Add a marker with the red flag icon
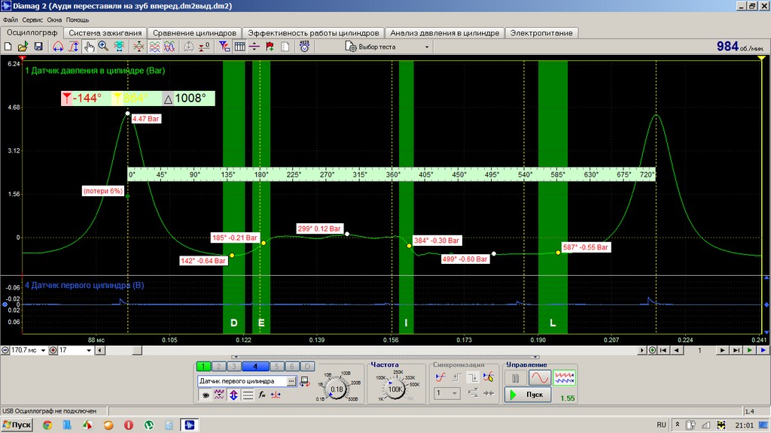Image resolution: width=771 pixels, height=433 pixels. (x=270, y=47)
